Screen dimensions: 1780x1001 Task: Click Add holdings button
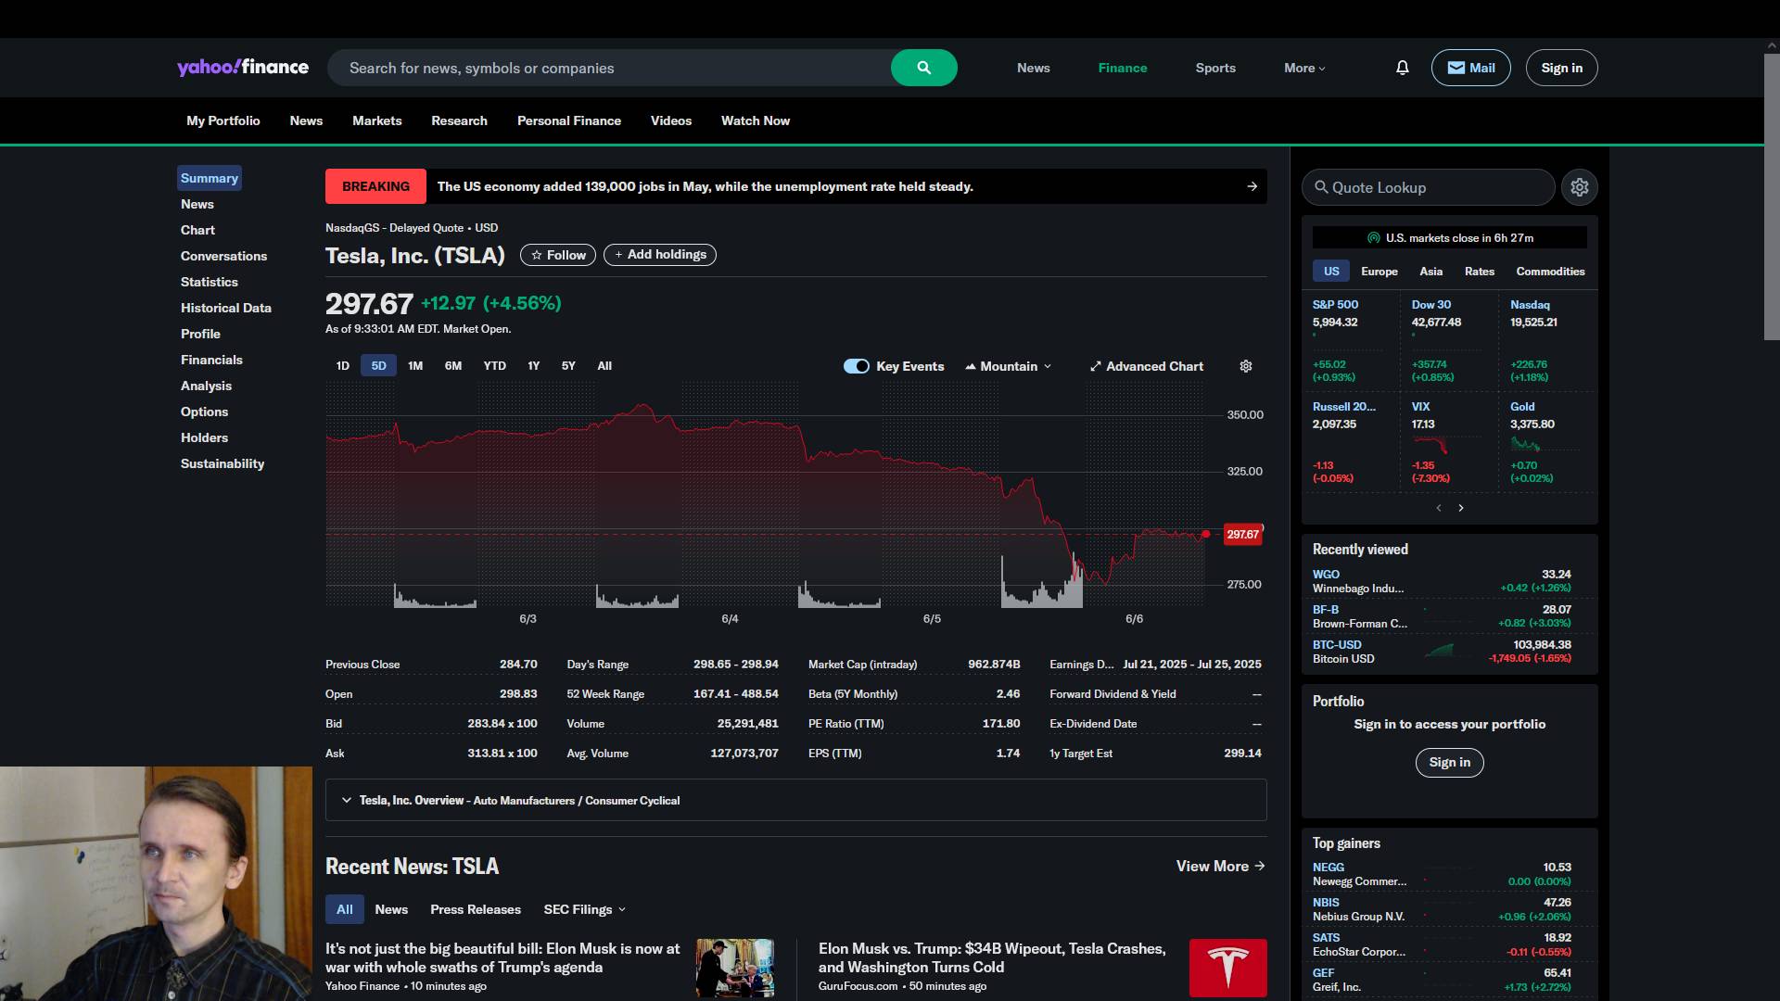point(659,255)
